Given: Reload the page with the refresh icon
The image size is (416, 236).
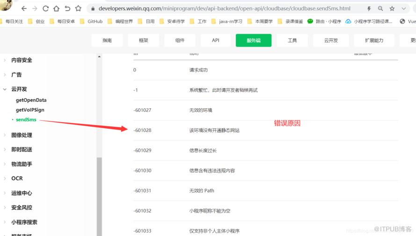Looking at the screenshot, I should pyautogui.click(x=46, y=9).
